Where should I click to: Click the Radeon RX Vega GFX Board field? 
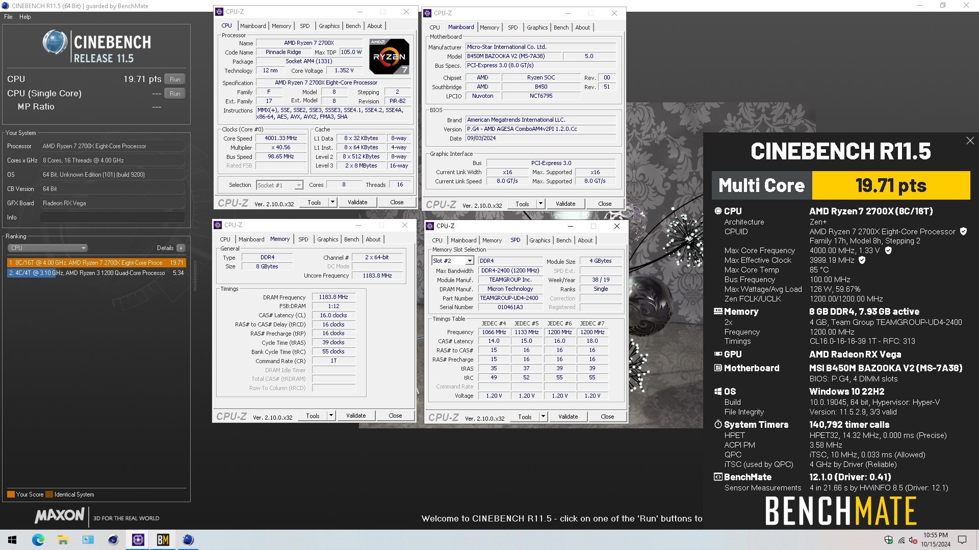click(x=112, y=203)
